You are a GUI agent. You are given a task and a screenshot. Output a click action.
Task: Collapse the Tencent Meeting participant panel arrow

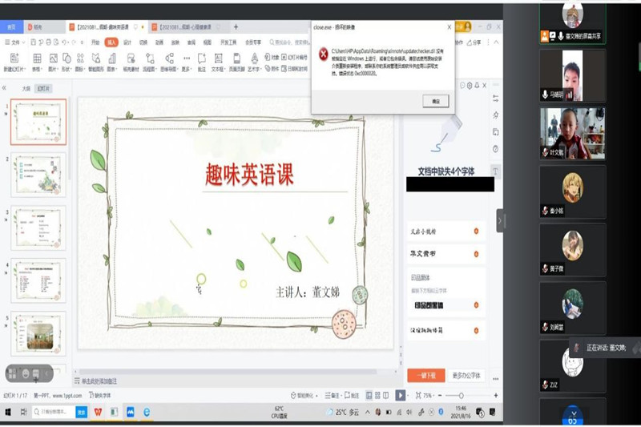(x=500, y=220)
